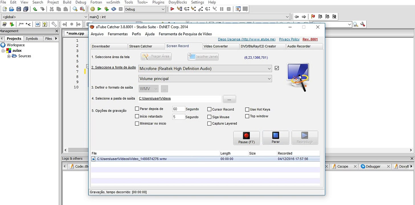Click the Parar stop button
Image resolution: width=415 pixels, height=205 pixels.
(x=276, y=138)
